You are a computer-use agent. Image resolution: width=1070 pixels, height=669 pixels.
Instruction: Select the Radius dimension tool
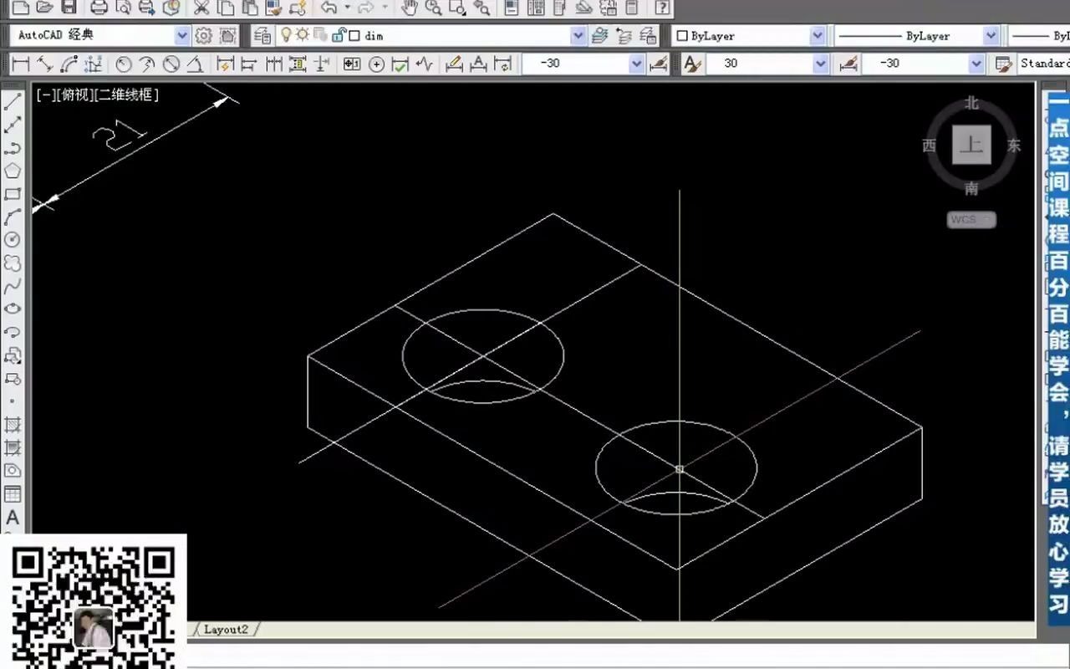124,64
